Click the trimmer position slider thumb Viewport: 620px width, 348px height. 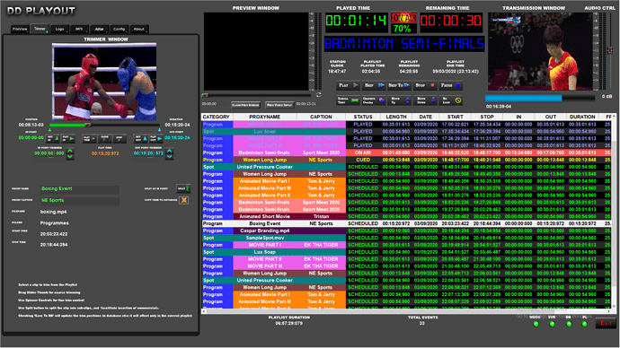(88, 125)
